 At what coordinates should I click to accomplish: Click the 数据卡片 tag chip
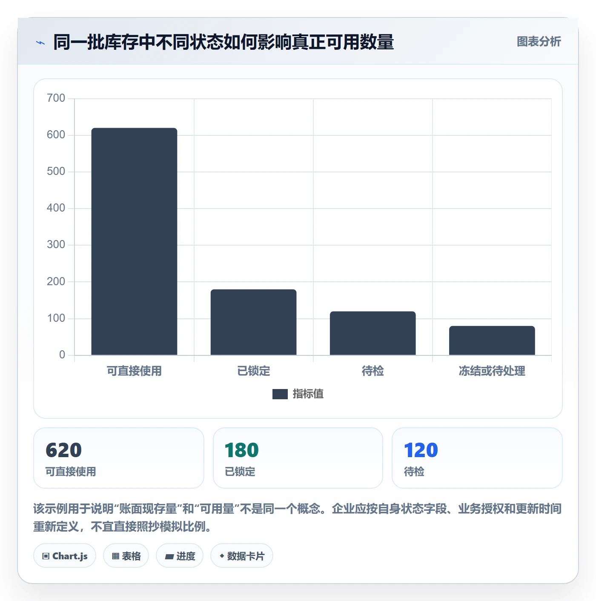click(x=242, y=556)
